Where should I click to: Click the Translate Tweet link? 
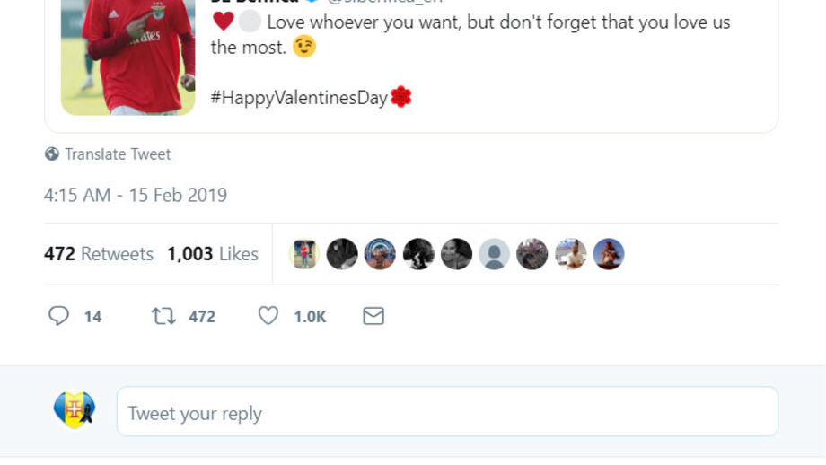(118, 154)
